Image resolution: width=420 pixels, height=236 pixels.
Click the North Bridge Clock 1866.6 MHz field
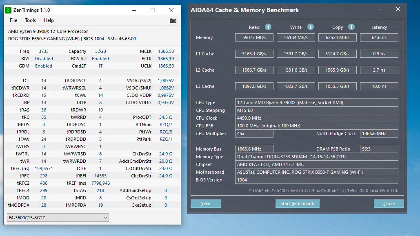click(379, 133)
